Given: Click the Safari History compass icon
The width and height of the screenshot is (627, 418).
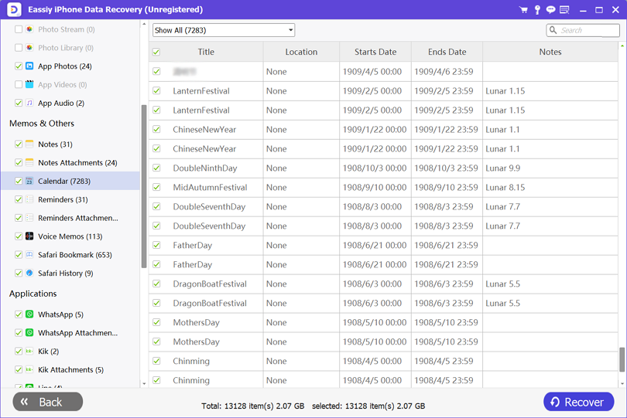Looking at the screenshot, I should tap(29, 273).
